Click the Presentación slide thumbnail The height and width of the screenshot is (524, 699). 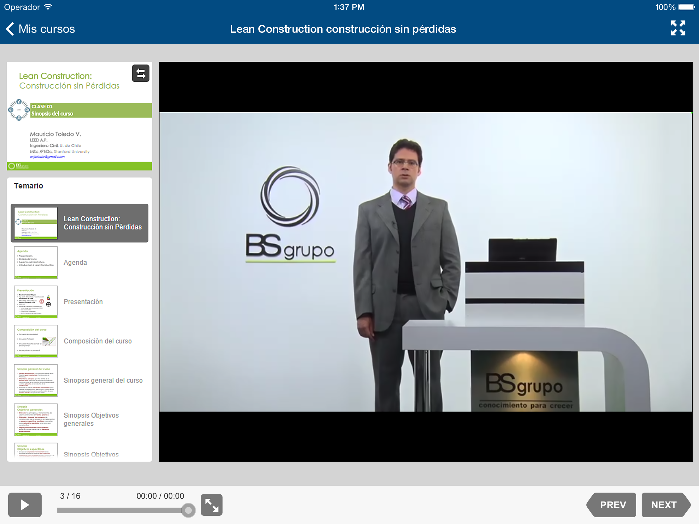(36, 302)
